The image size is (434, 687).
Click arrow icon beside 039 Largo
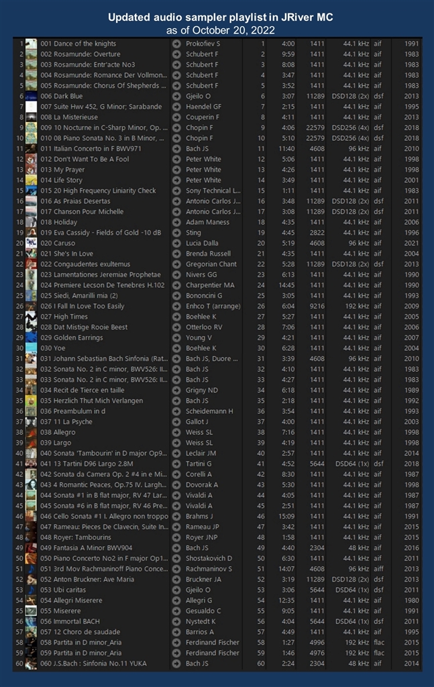point(176,443)
